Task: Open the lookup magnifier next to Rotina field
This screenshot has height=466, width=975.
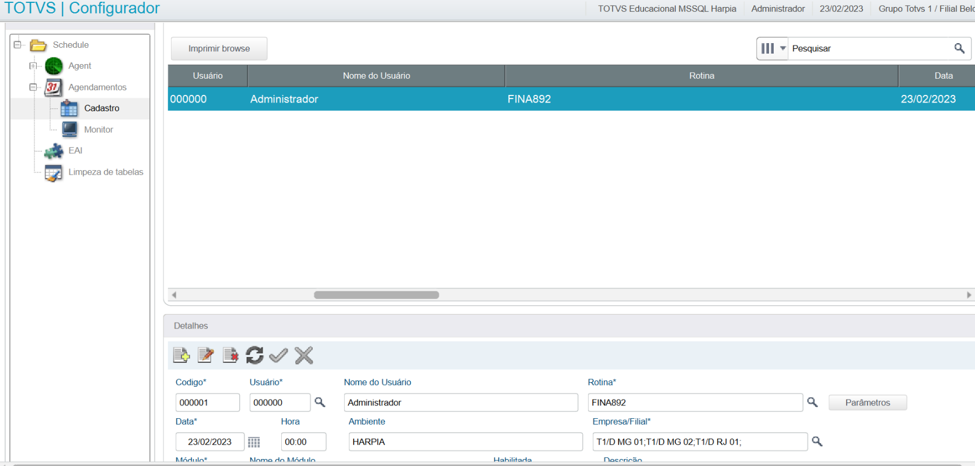Action: click(812, 402)
